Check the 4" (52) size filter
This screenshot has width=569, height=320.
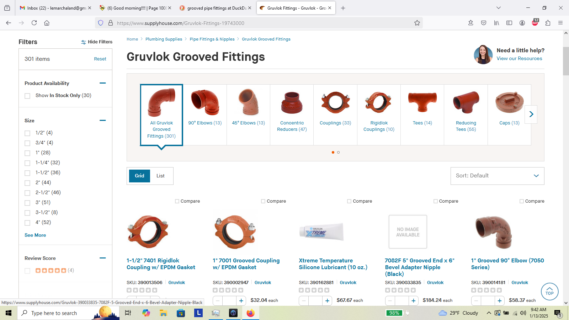point(27,223)
